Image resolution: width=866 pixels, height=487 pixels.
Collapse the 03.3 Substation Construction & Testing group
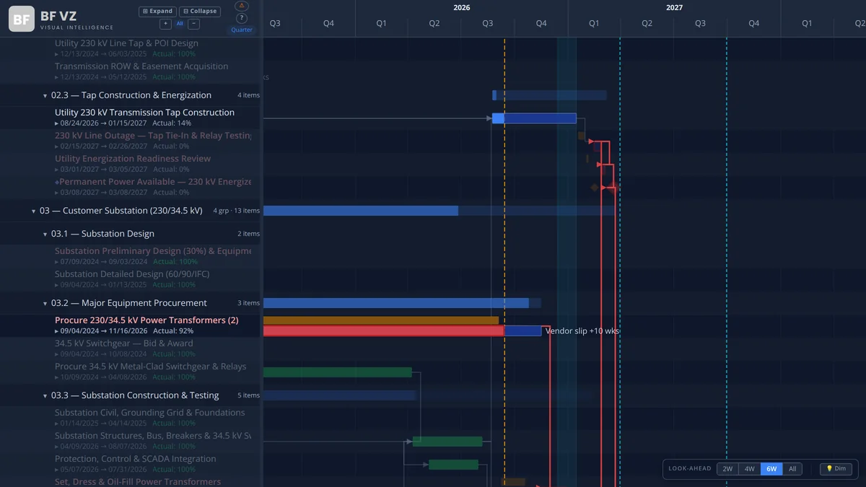45,395
